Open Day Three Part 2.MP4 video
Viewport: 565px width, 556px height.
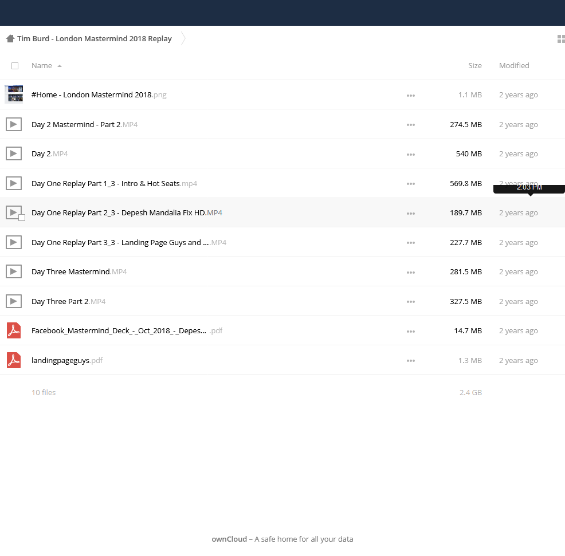(x=68, y=301)
